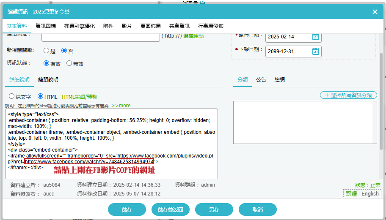
Task: Select 否 for 新視窗開啟
Action: click(64, 51)
